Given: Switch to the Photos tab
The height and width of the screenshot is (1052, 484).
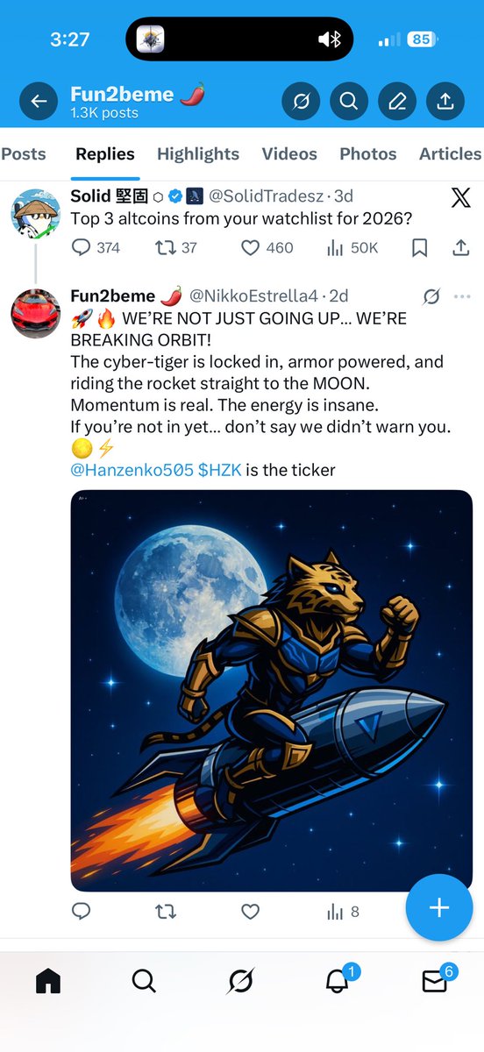Looking at the screenshot, I should pos(368,153).
